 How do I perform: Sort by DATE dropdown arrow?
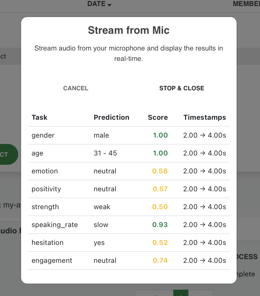109,5
